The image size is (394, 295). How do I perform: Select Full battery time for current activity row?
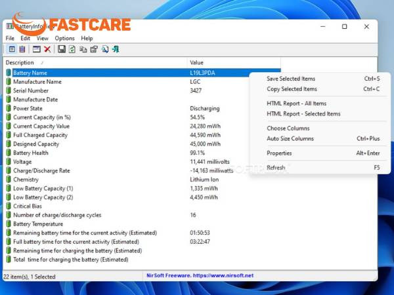pyautogui.click(x=142, y=241)
